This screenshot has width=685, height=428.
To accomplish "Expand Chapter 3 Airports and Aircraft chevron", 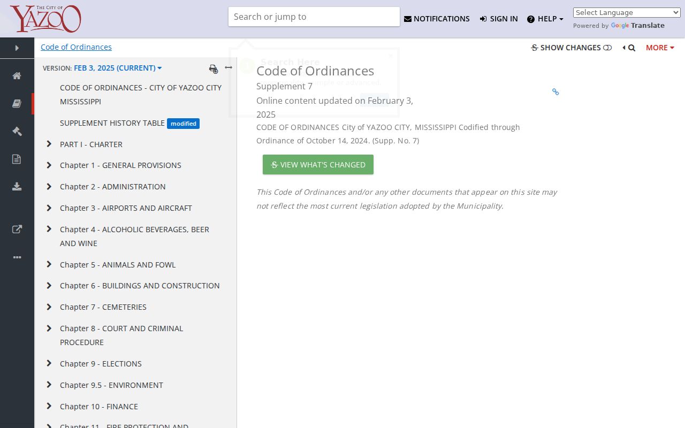I will (x=49, y=208).
